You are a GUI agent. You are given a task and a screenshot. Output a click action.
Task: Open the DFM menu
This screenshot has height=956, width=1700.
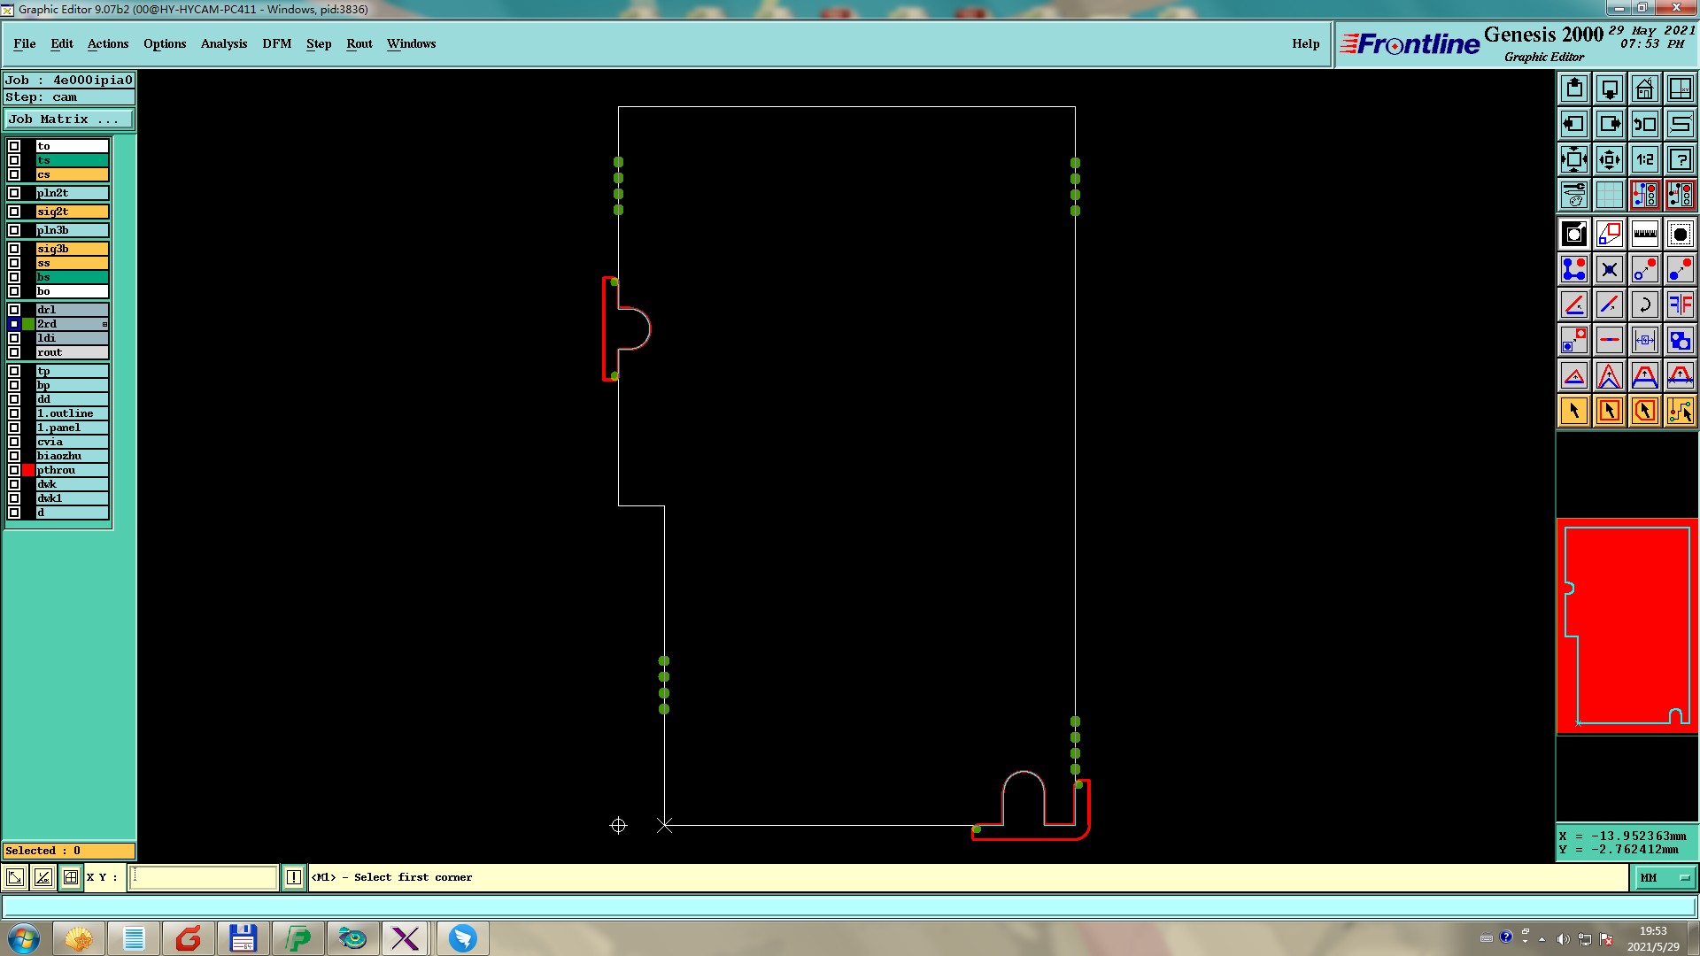[276, 43]
